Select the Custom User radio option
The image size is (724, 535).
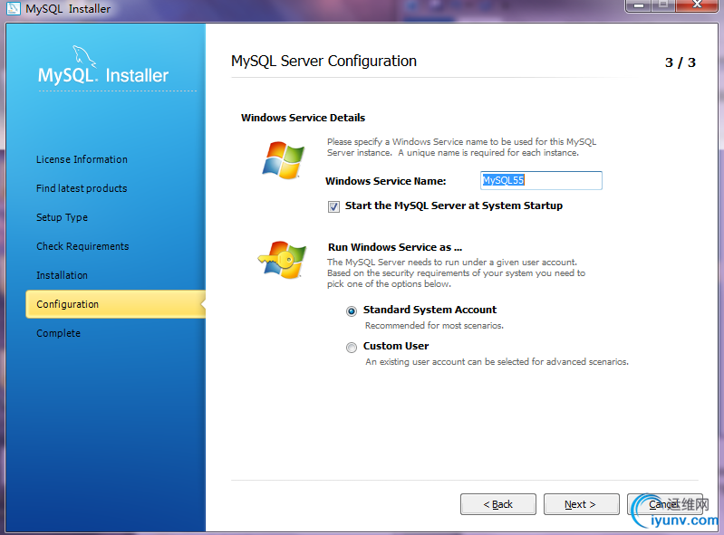click(352, 348)
